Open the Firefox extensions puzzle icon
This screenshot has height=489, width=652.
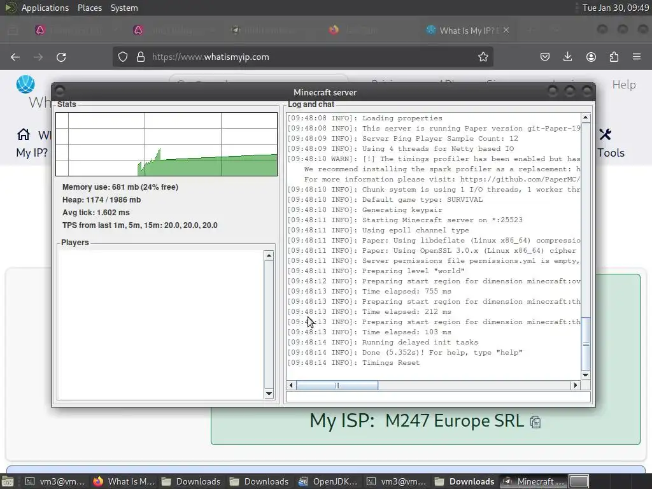[x=614, y=57]
